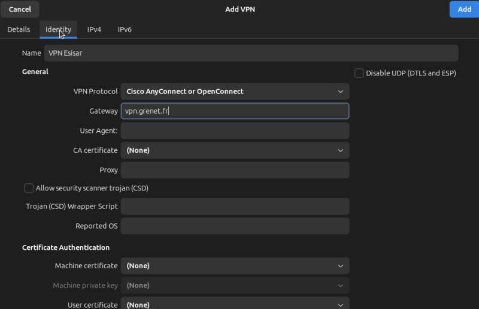Click the User Agent label
This screenshot has width=479, height=309.
(x=99, y=131)
